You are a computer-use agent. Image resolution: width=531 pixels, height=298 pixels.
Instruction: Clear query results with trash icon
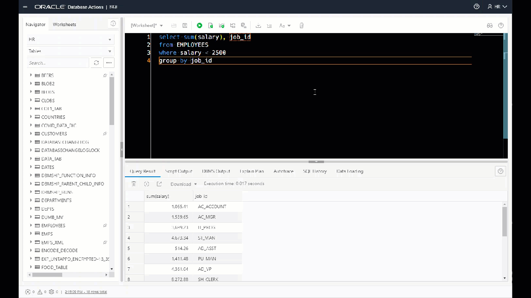[x=134, y=184]
